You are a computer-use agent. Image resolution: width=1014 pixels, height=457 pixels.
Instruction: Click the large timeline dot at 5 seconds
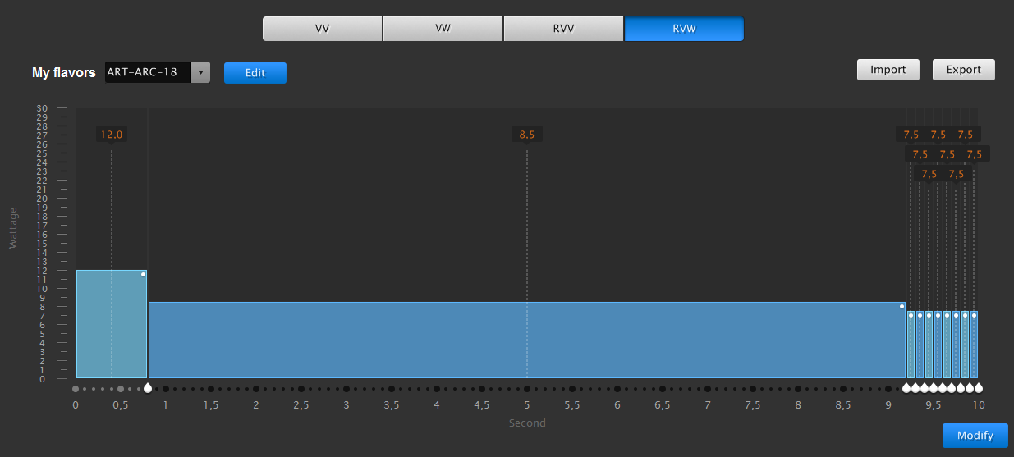click(527, 389)
